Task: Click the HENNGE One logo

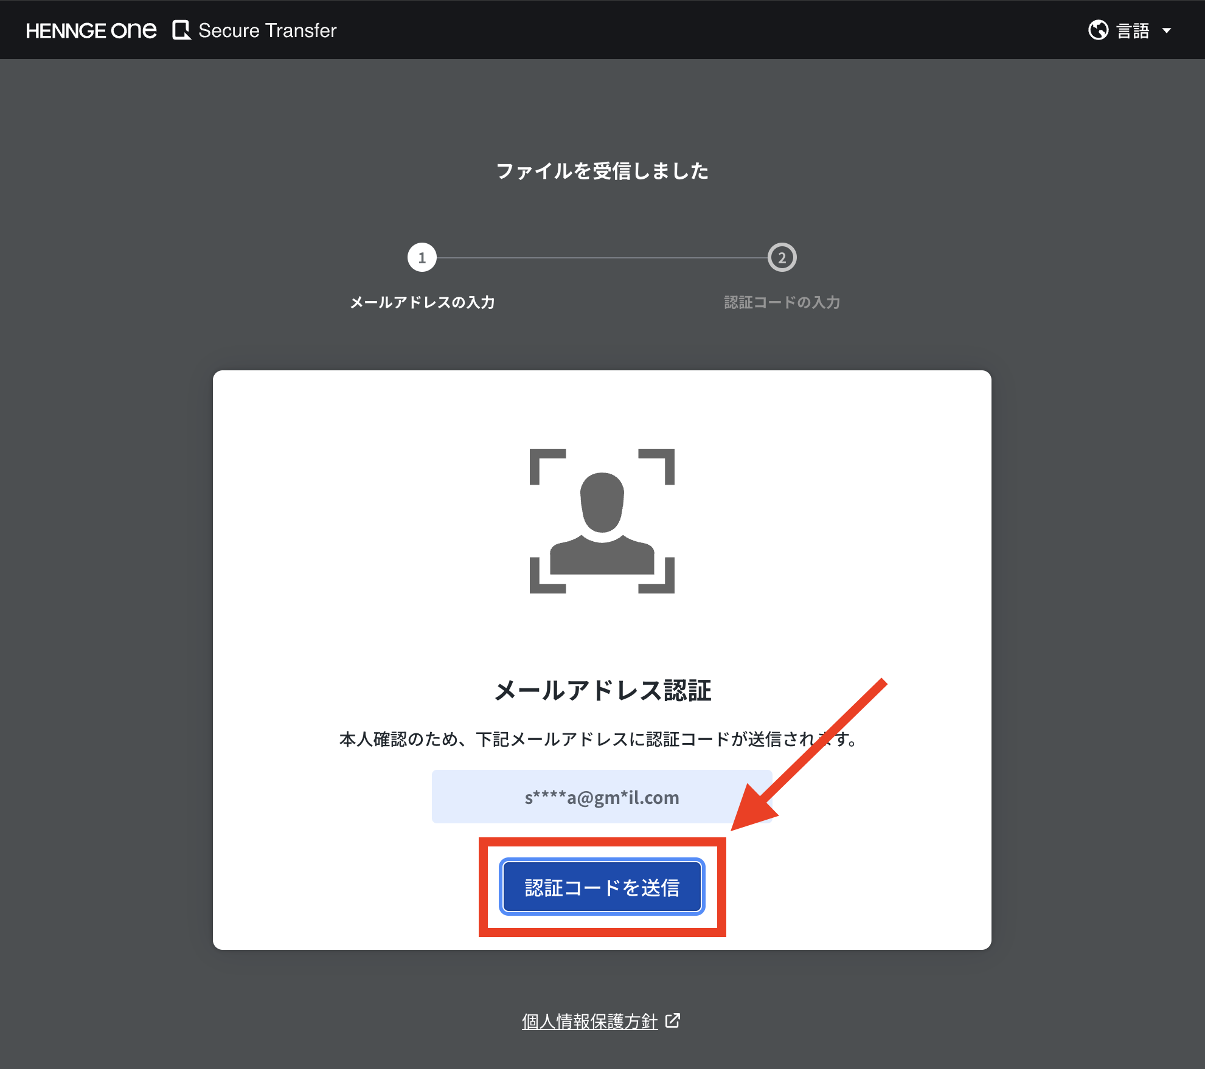Action: click(x=91, y=30)
